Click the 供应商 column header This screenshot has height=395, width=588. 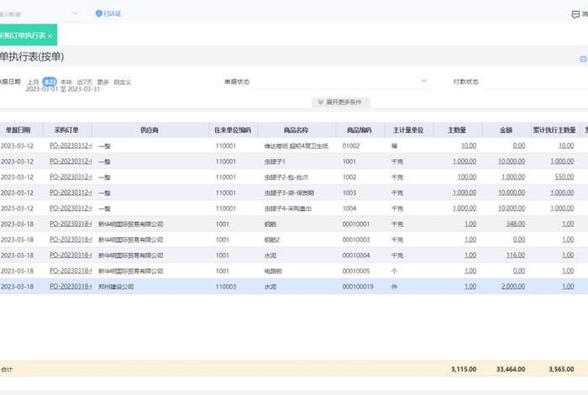click(x=150, y=130)
